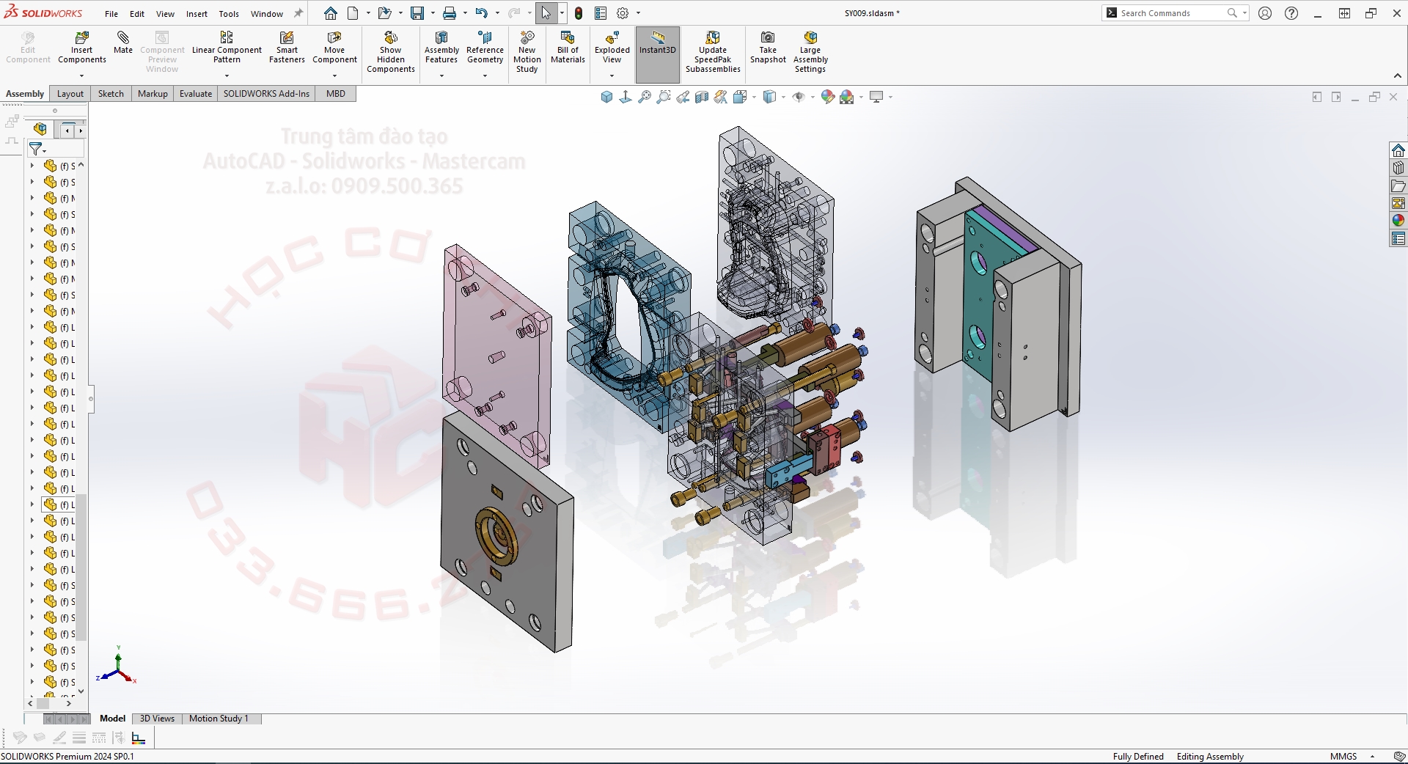This screenshot has width=1408, height=764.
Task: Print the current document
Action: (450, 13)
